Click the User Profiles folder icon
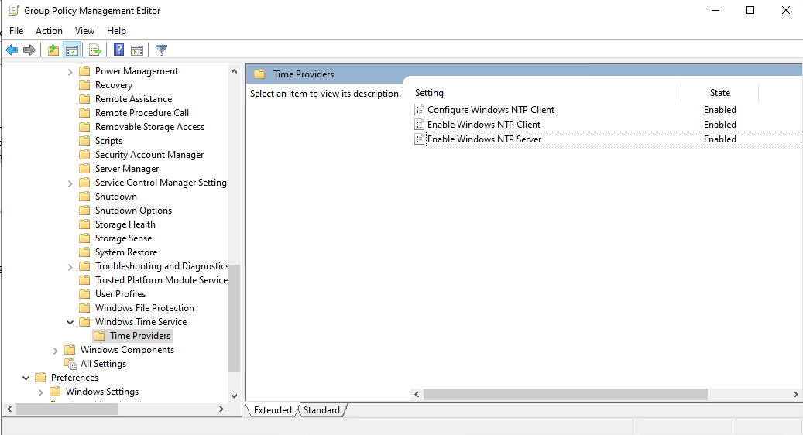Viewport: 803px width, 435px height. tap(84, 294)
